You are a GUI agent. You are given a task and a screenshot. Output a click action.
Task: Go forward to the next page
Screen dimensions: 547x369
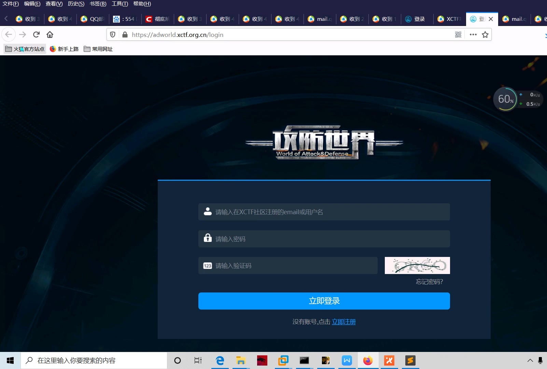point(23,35)
